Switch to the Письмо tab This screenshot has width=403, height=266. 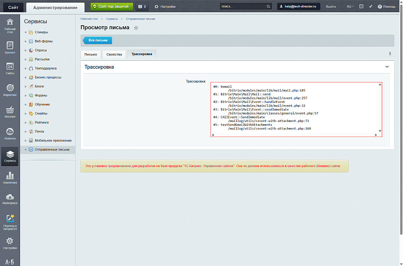[91, 54]
